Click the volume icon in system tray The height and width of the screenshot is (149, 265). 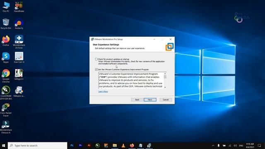[x=235, y=145]
